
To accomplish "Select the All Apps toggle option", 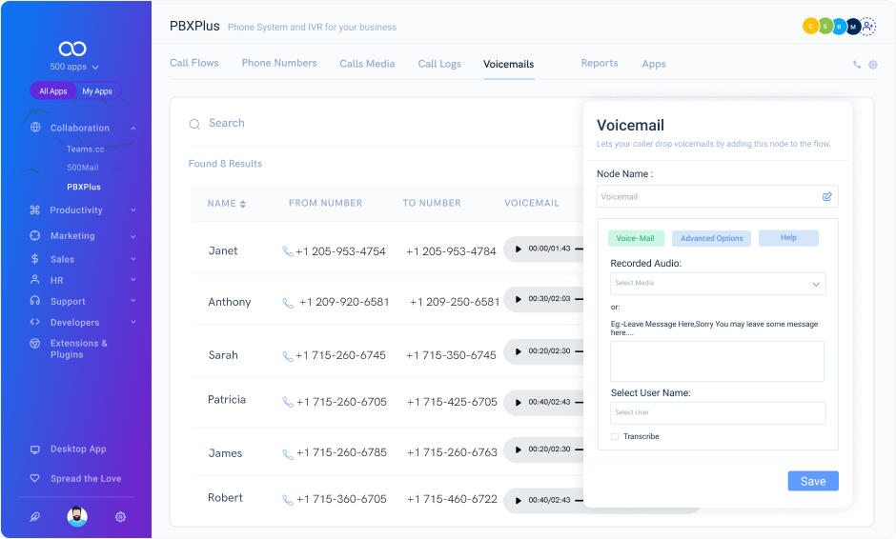I will (x=53, y=91).
